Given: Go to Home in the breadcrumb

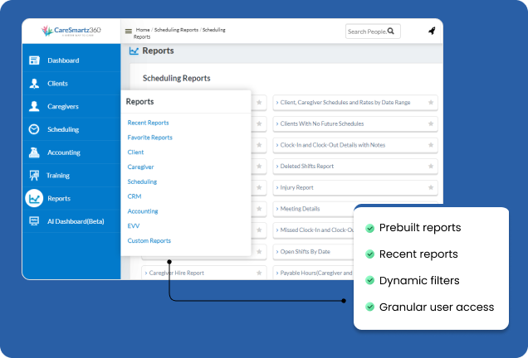Looking at the screenshot, I should [x=143, y=30].
